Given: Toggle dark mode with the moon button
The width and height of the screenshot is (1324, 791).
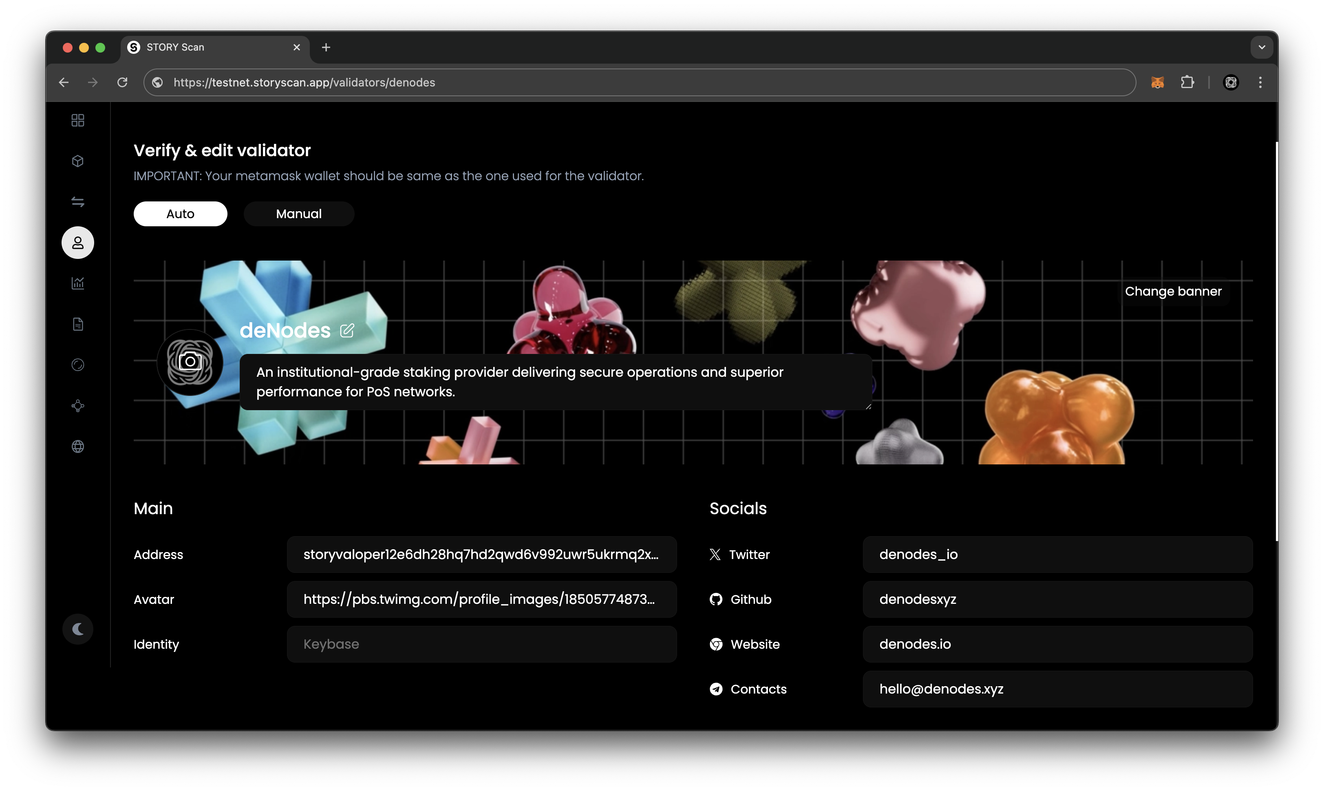Looking at the screenshot, I should (78, 629).
